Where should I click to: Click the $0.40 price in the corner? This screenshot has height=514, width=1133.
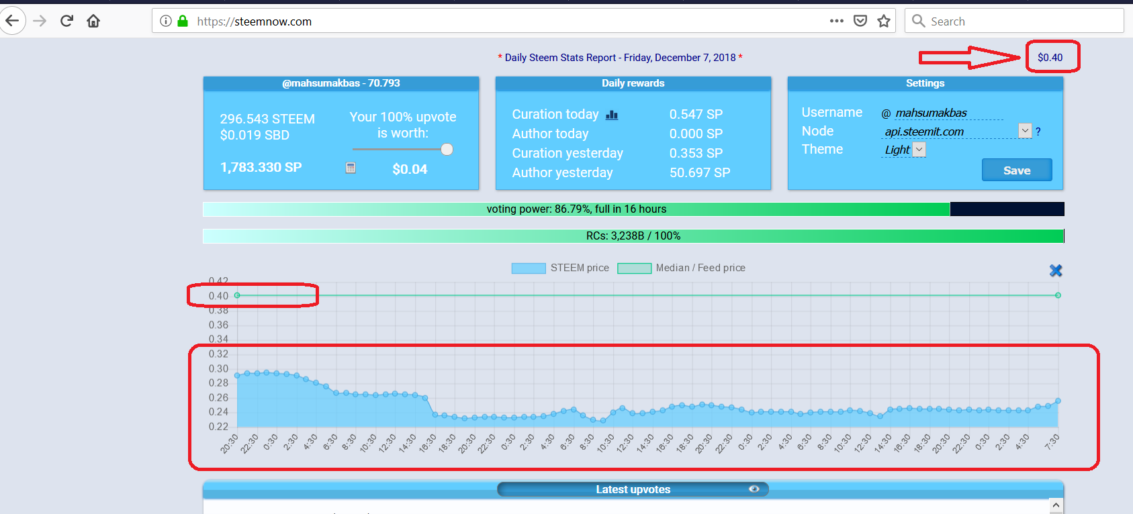point(1050,58)
